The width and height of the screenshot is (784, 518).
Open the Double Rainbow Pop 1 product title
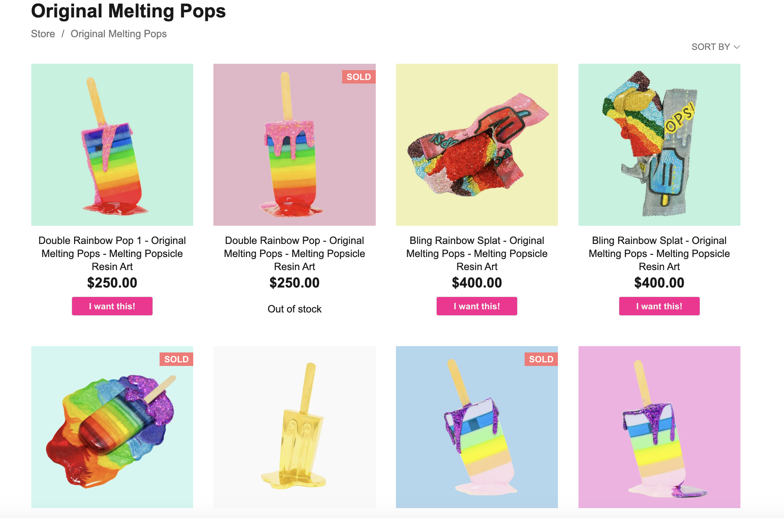click(112, 253)
